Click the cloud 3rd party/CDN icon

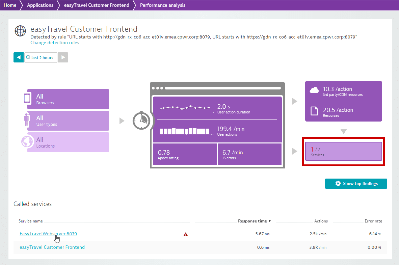coord(314,90)
